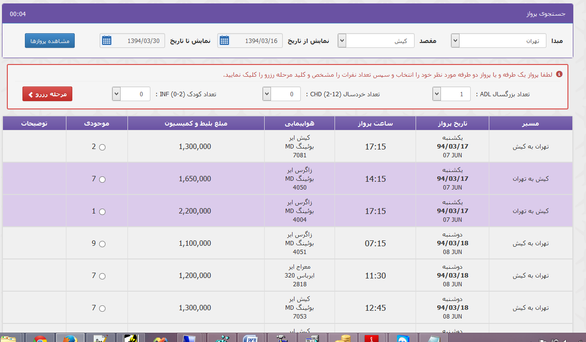Open the مبدا origin dropdown showing تهران

455,40
